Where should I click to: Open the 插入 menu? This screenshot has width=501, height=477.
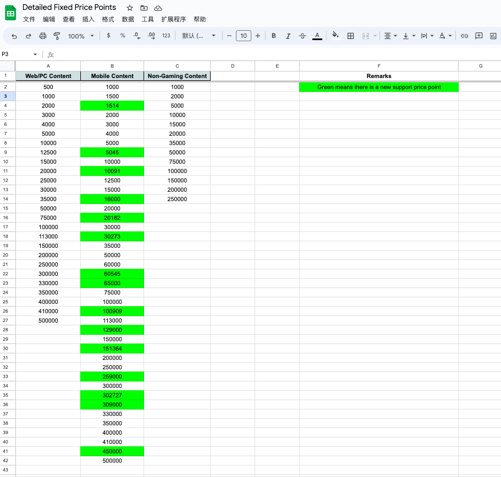(88, 19)
